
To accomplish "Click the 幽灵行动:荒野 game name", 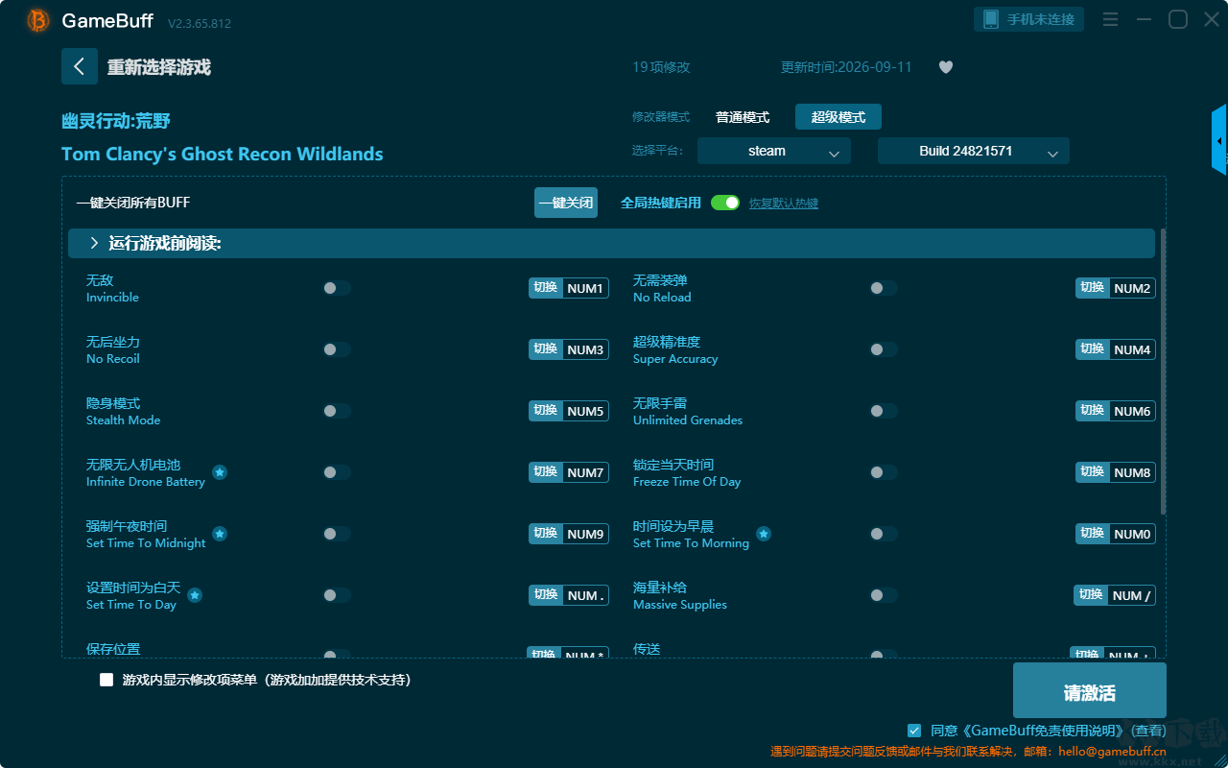I will click(x=116, y=121).
